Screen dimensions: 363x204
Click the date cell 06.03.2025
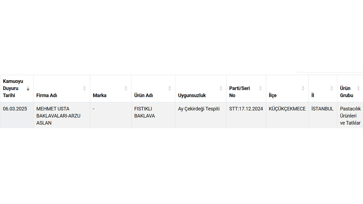click(17, 115)
